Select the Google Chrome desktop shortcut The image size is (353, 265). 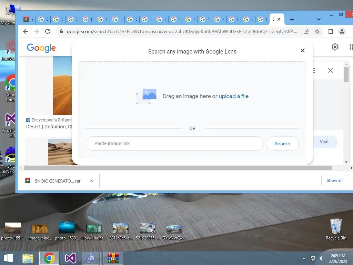point(10,88)
